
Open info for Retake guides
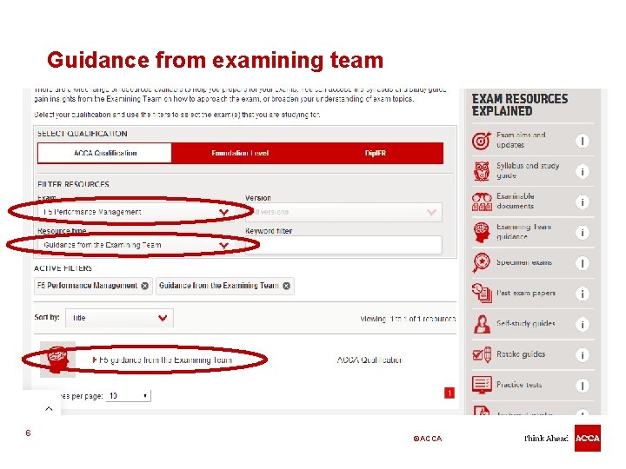(x=582, y=355)
